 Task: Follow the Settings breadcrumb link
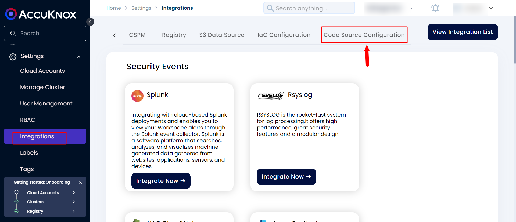[x=141, y=8]
